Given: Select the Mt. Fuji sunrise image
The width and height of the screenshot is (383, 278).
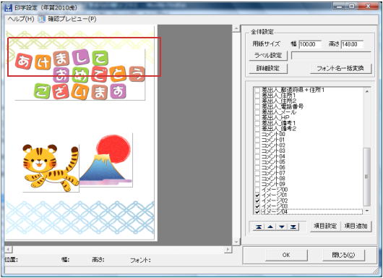Looking at the screenshot, I should tap(106, 160).
